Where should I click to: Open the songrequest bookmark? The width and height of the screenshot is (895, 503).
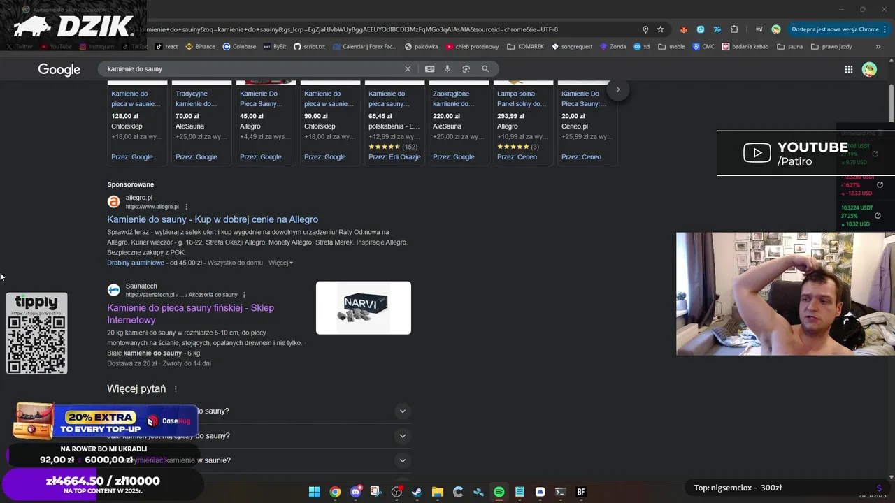(x=572, y=47)
